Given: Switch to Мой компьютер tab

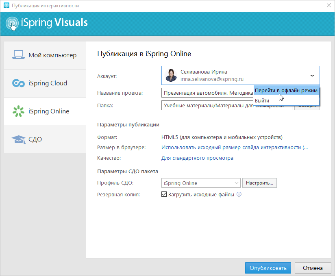Looking at the screenshot, I should (45, 55).
